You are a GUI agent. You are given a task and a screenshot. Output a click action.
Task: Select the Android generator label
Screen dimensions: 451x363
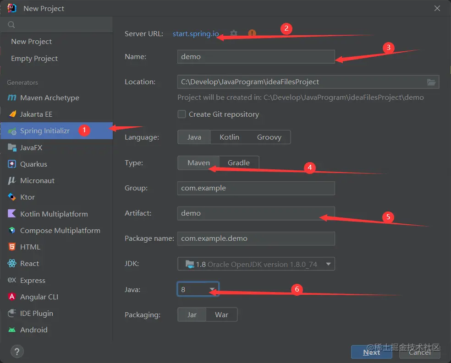[x=33, y=330]
